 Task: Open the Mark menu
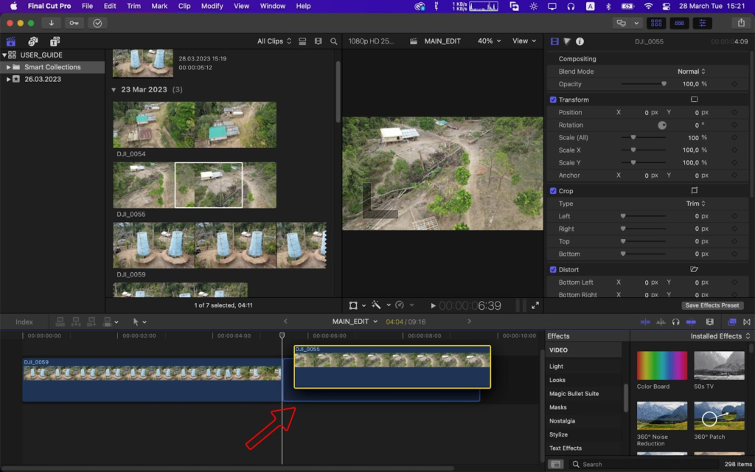click(159, 6)
